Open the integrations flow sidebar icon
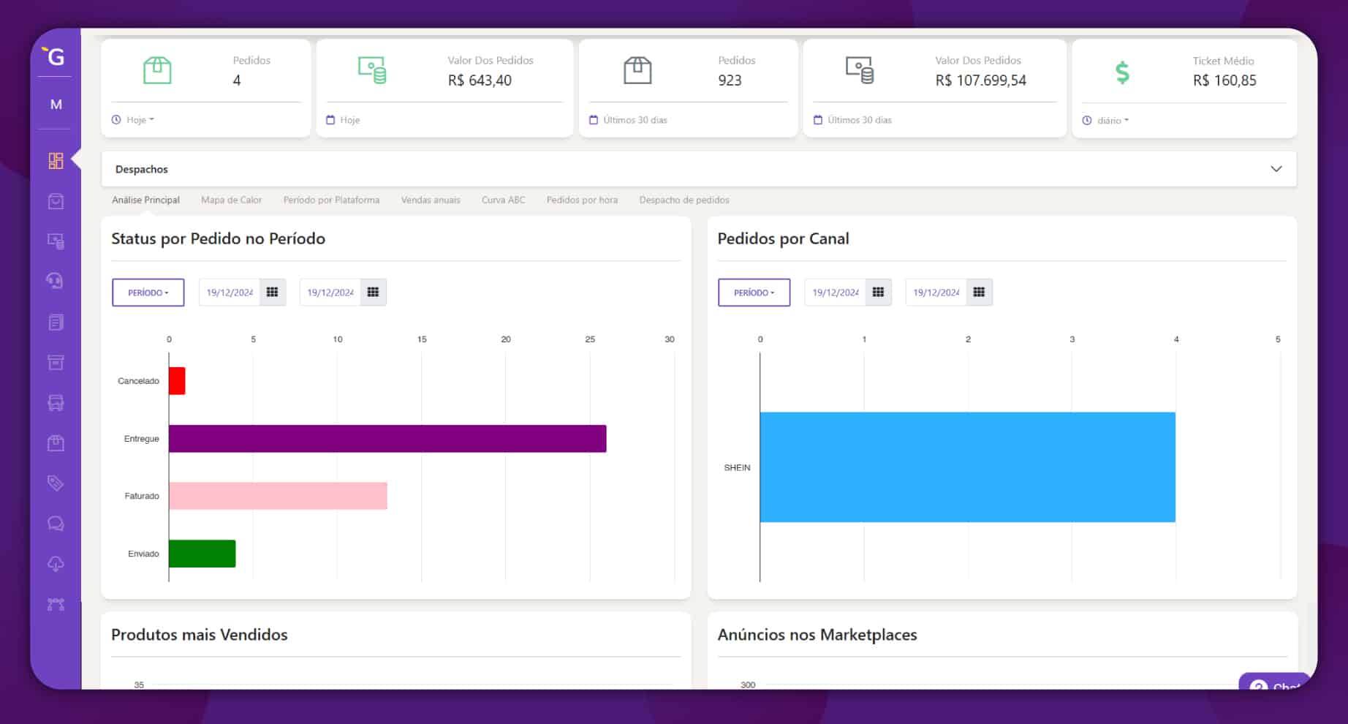This screenshot has width=1348, height=724. 56,604
